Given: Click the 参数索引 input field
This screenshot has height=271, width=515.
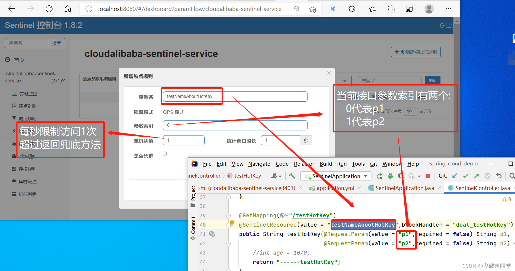Looking at the screenshot, I should pos(235,125).
